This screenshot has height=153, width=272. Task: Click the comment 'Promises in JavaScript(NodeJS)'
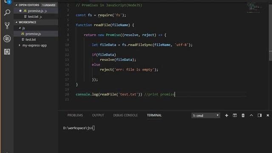(x=112, y=5)
